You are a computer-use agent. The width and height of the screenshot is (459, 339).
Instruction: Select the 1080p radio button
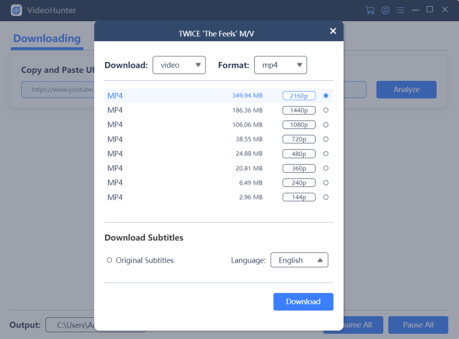(x=326, y=124)
